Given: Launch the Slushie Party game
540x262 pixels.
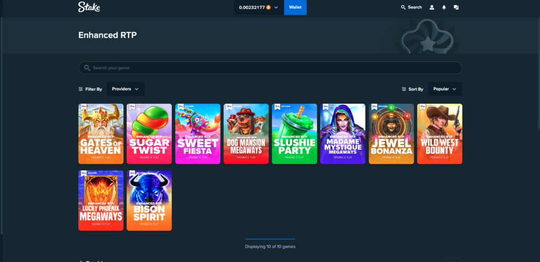Looking at the screenshot, I should click(x=294, y=134).
